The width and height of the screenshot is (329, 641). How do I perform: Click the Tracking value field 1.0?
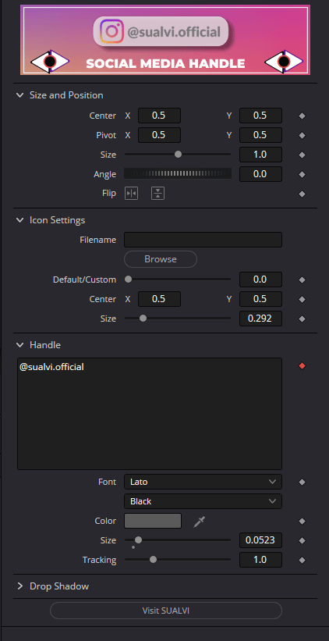point(260,560)
